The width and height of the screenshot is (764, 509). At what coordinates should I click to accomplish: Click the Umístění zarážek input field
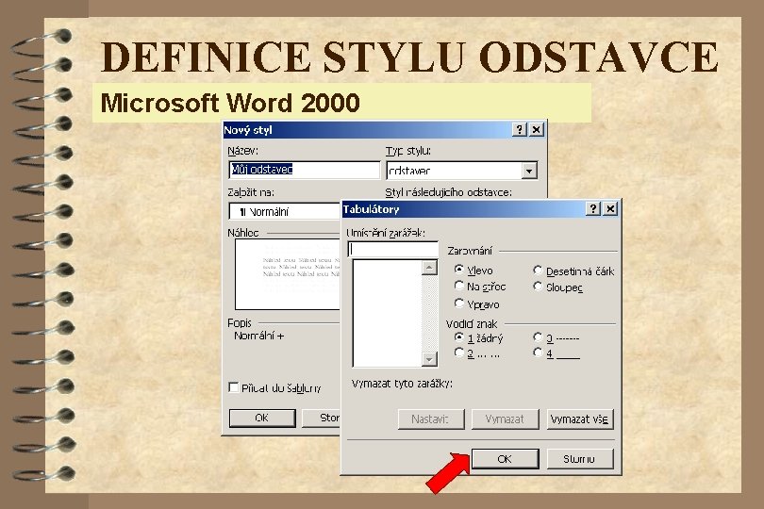(392, 250)
